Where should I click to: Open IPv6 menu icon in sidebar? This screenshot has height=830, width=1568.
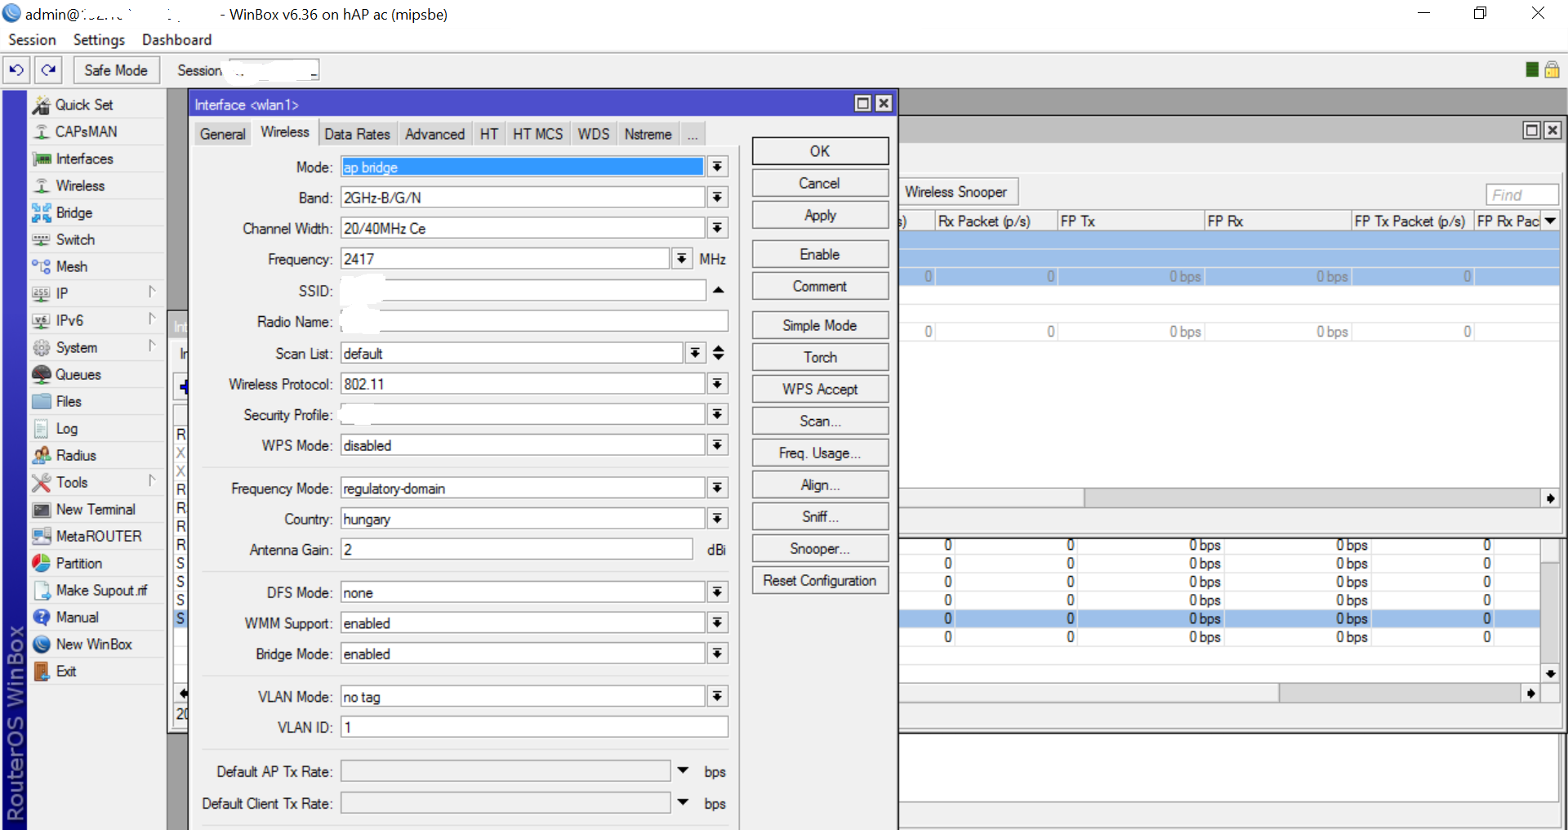point(42,320)
